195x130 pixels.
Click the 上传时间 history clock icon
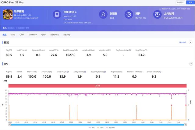click(x=157, y=14)
